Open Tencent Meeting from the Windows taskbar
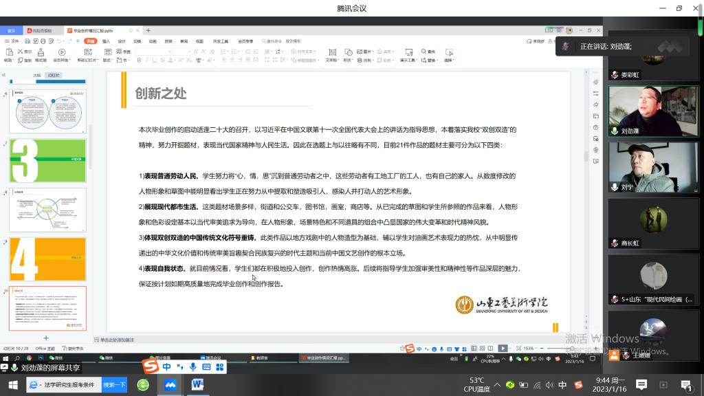The width and height of the screenshot is (704, 396). (170, 385)
